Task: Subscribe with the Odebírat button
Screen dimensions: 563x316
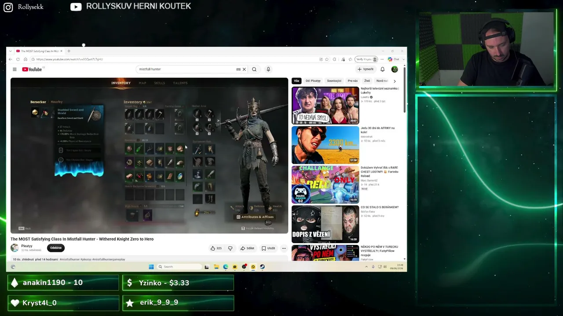Action: (56, 248)
